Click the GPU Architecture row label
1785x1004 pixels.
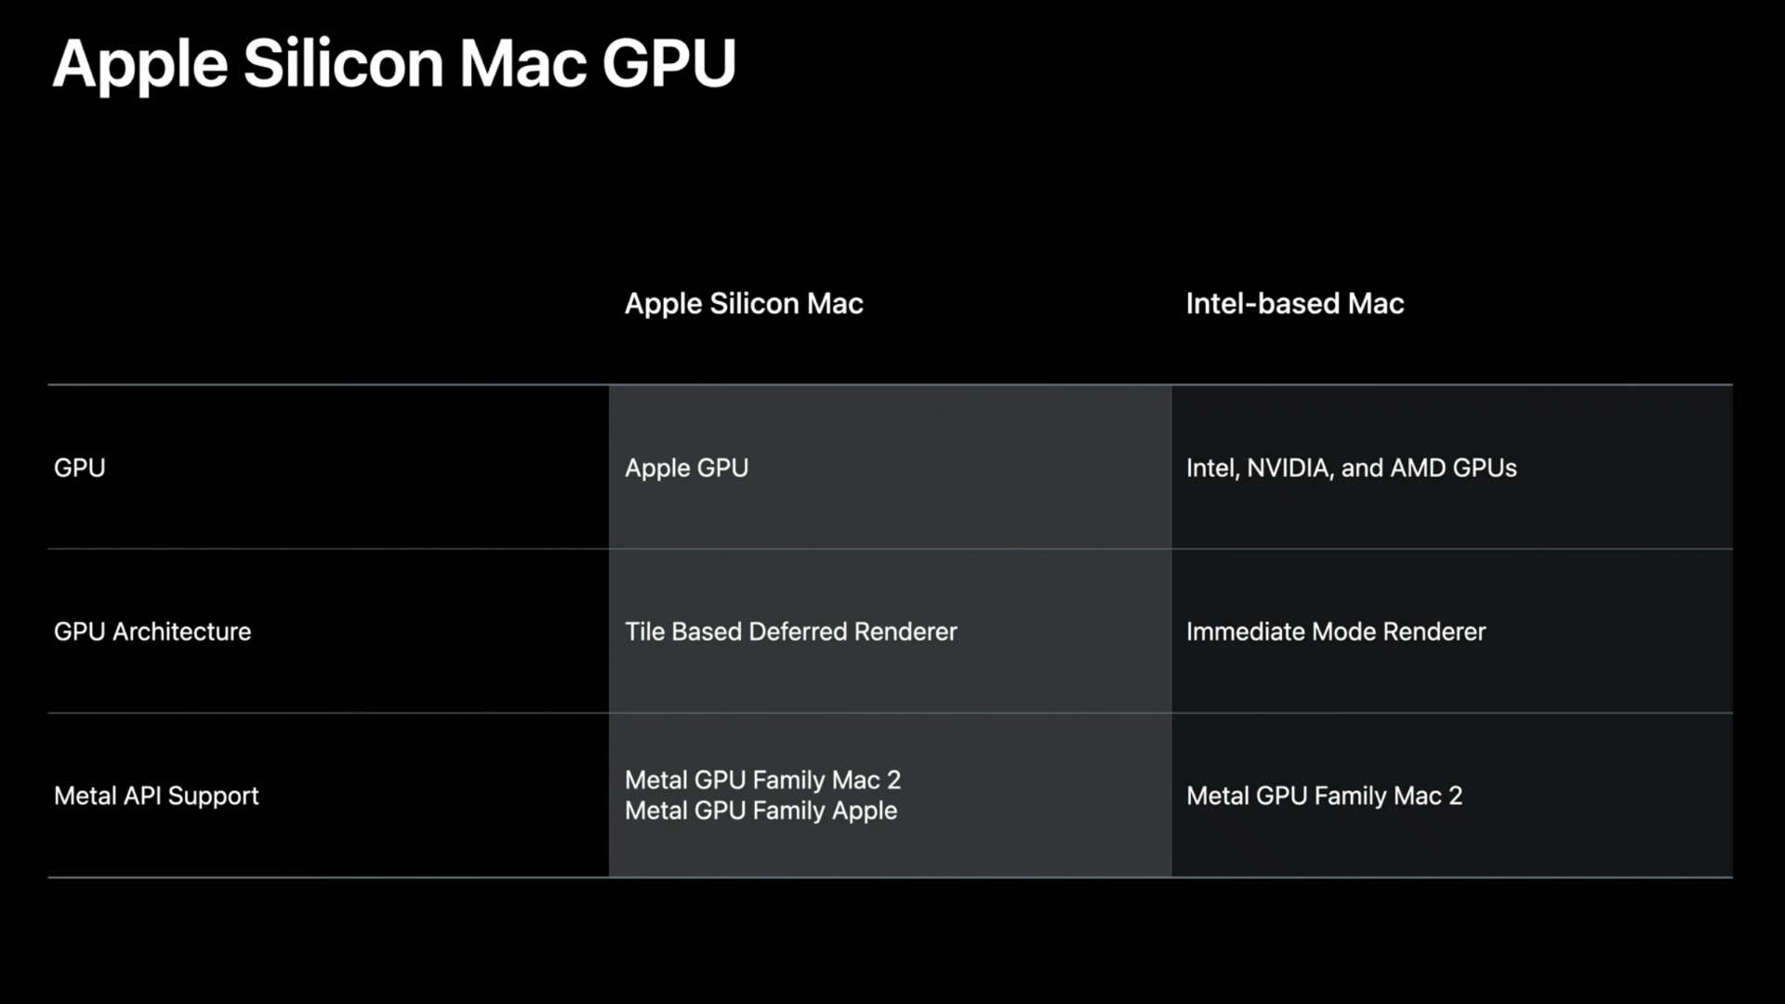tap(152, 632)
